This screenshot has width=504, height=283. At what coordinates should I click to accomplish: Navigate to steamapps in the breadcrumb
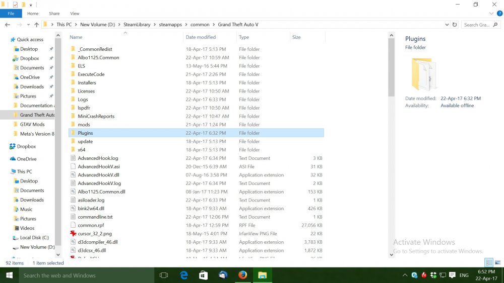(x=169, y=25)
